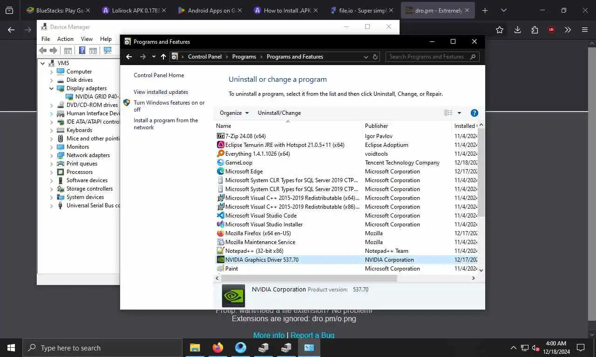Show more Firefox toolbar tools chevron
This screenshot has width=596, height=357.
click(568, 30)
